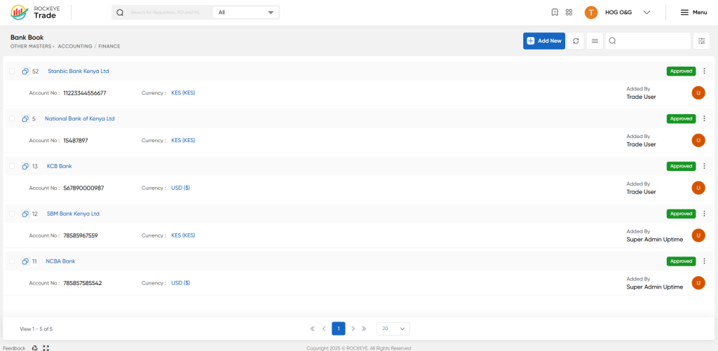Open NCBA Bank link
The width and height of the screenshot is (718, 351).
[x=60, y=261]
